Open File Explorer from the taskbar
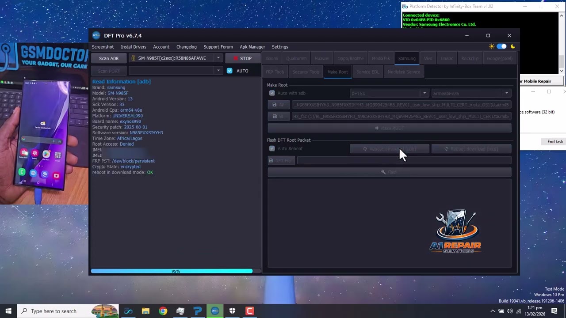The image size is (566, 318). [x=145, y=311]
